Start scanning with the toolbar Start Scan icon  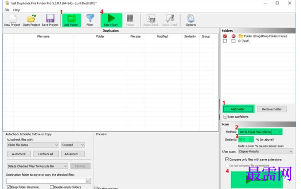111,21
